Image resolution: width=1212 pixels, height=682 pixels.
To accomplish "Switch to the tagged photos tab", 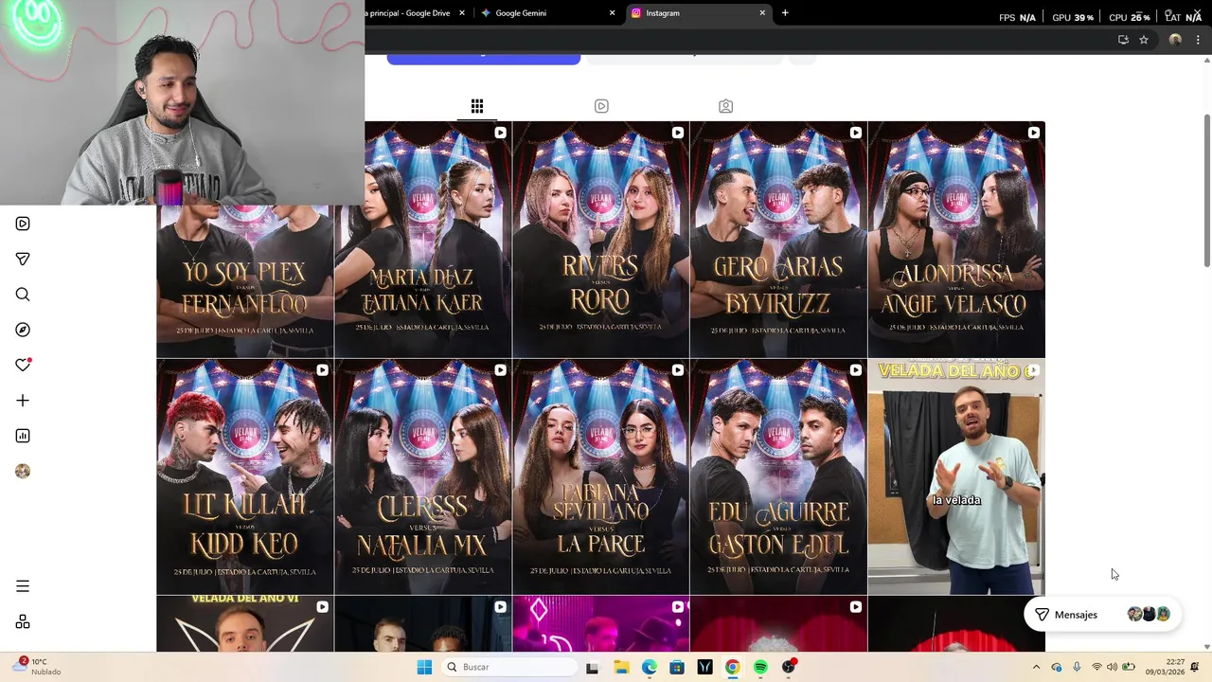I will click(x=725, y=106).
